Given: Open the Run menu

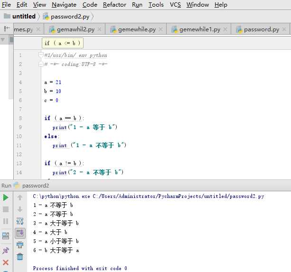Looking at the screenshot, I should coord(137,4).
